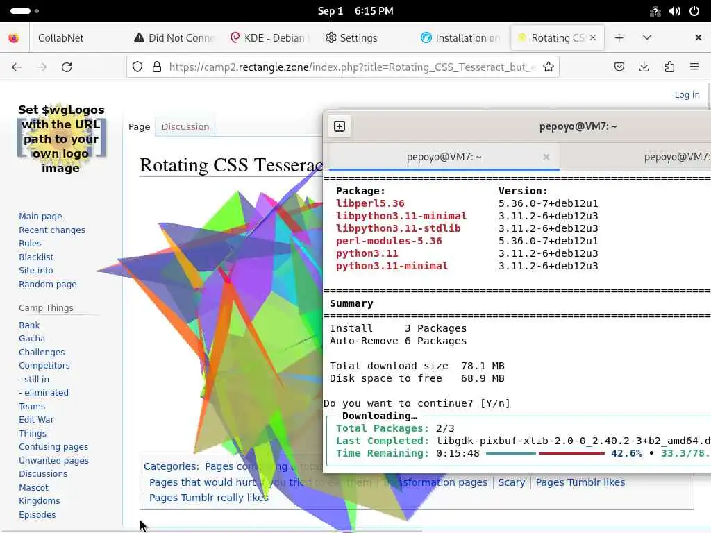
Task: Open the Competitors link
Action: point(44,365)
